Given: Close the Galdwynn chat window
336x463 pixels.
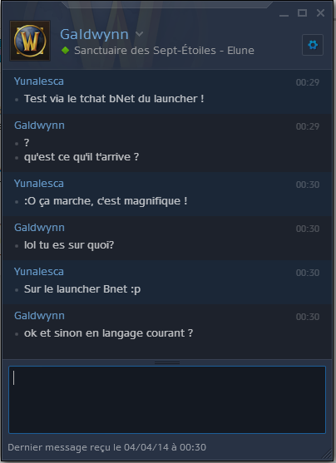Looking at the screenshot, I should point(320,13).
